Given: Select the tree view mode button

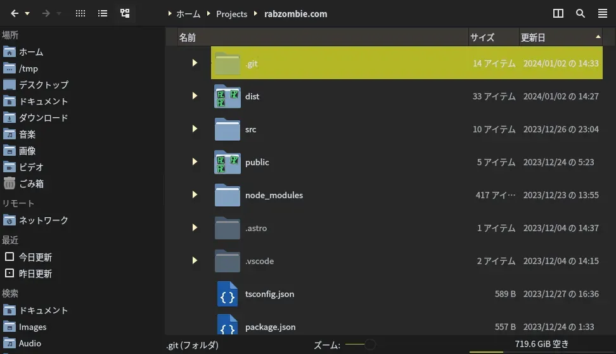Looking at the screenshot, I should pos(125,13).
